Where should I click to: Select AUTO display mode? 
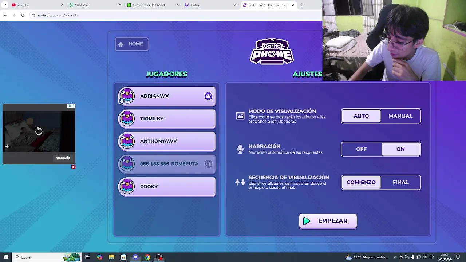tap(361, 116)
